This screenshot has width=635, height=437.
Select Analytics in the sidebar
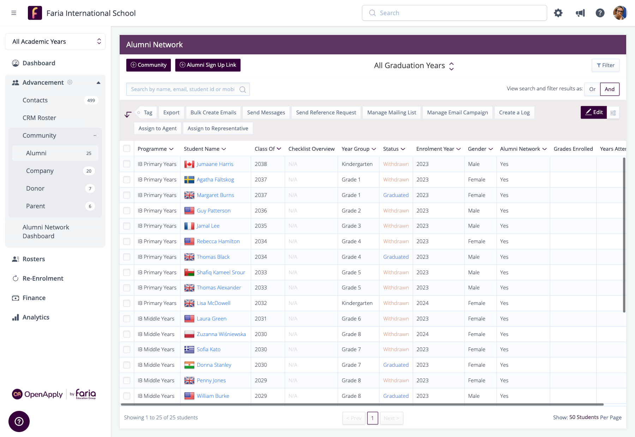(36, 317)
